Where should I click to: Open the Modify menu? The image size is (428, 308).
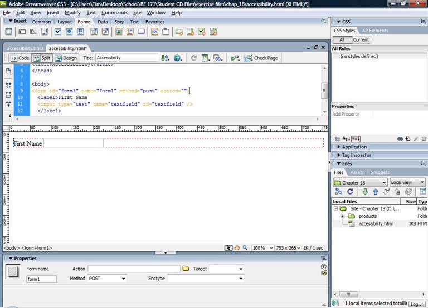pyautogui.click(x=72, y=13)
